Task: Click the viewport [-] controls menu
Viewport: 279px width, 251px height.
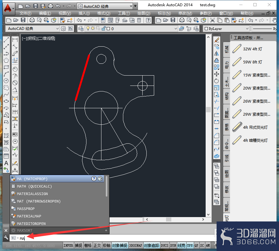Action: (x=24, y=38)
